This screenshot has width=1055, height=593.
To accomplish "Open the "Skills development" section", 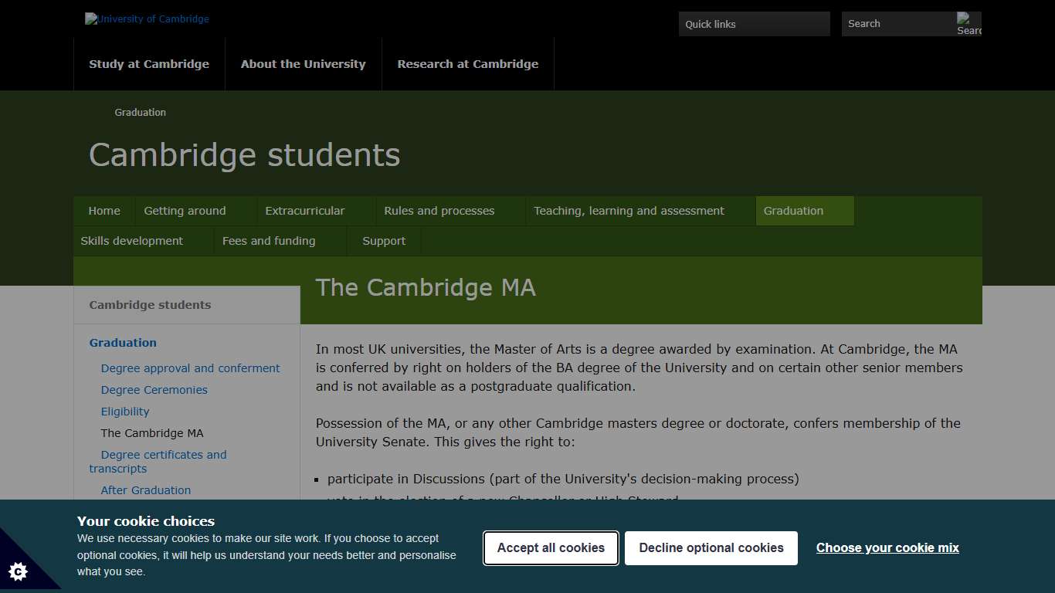I will 132,240.
